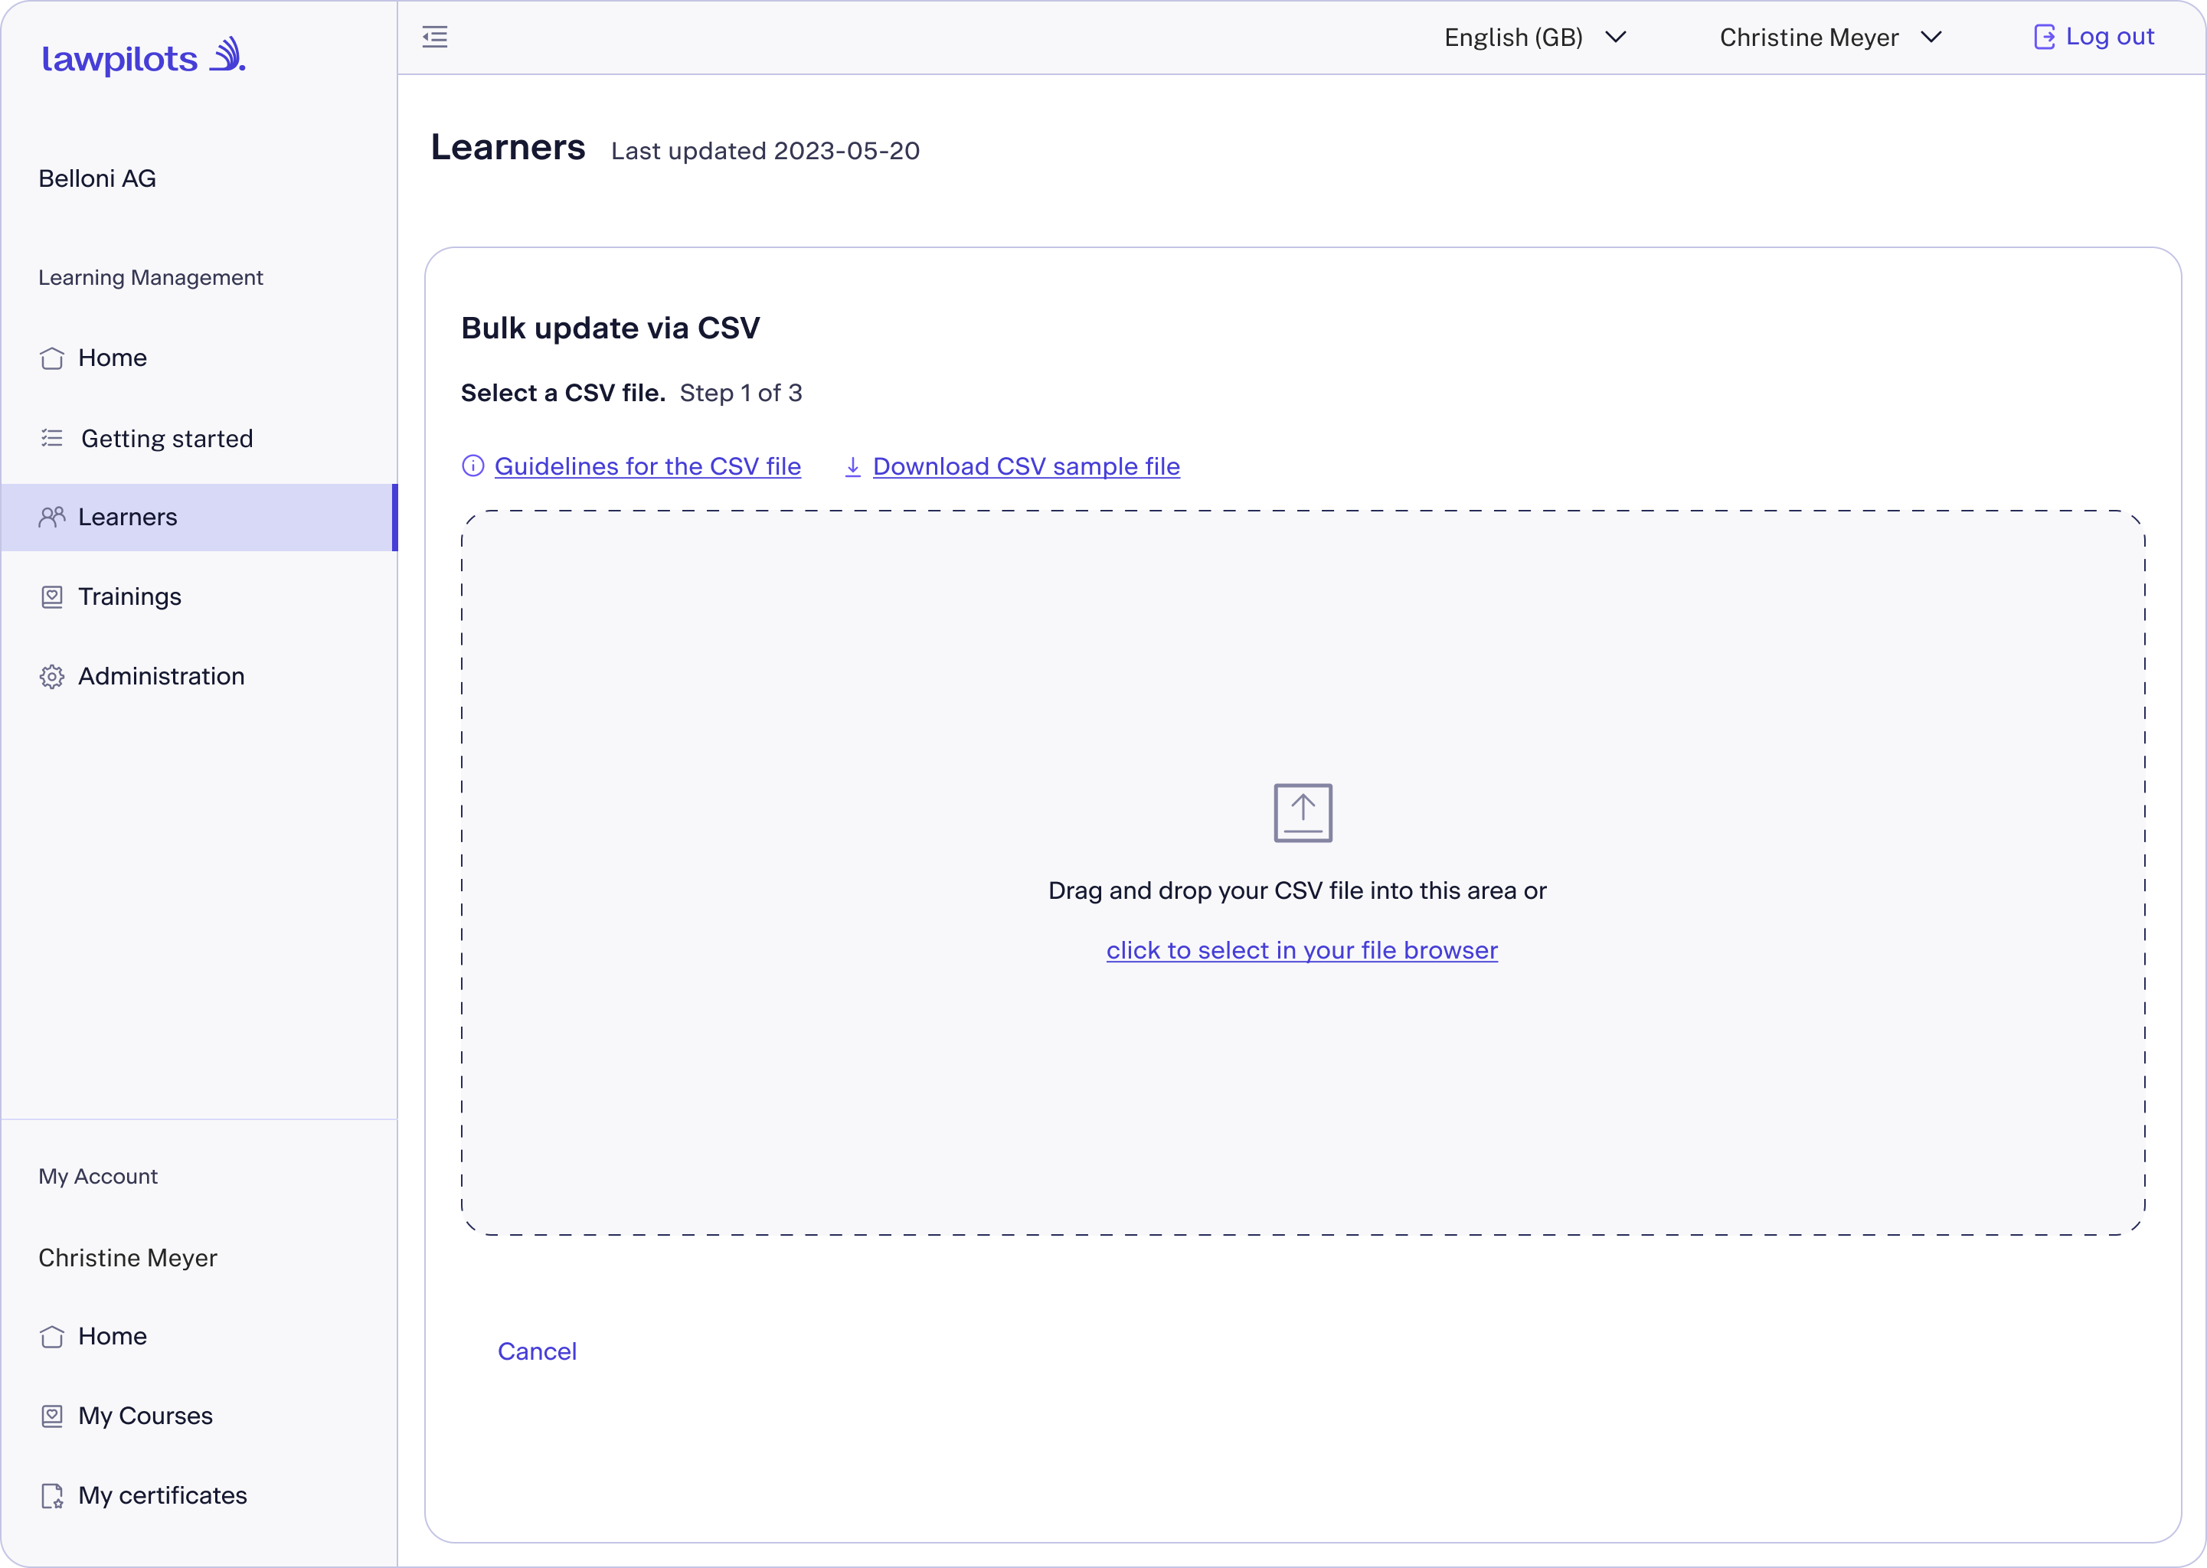Image resolution: width=2207 pixels, height=1568 pixels.
Task: Select Learners in the sidebar
Action: 199,518
